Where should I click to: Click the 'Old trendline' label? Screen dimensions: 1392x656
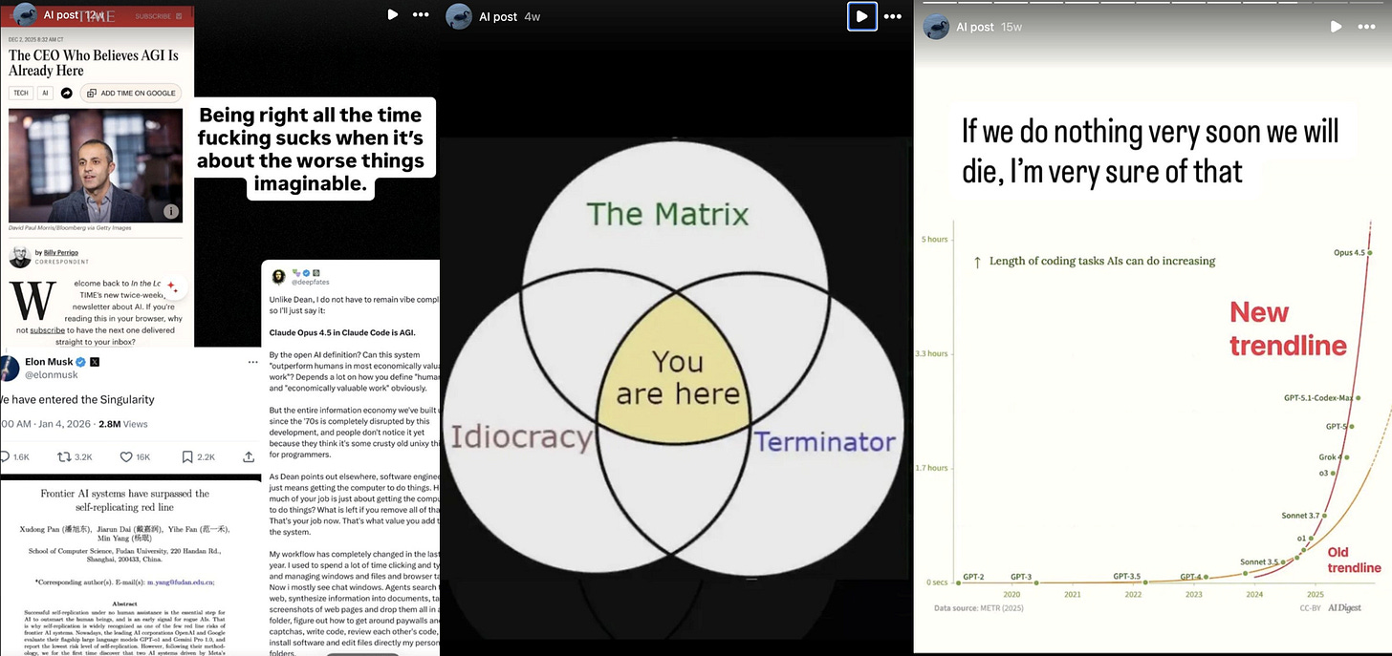tap(1354, 560)
